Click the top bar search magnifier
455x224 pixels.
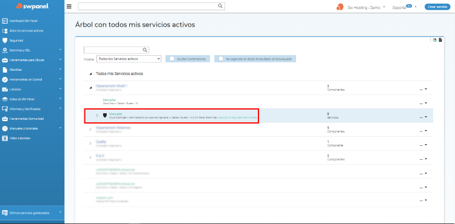pos(220,6)
